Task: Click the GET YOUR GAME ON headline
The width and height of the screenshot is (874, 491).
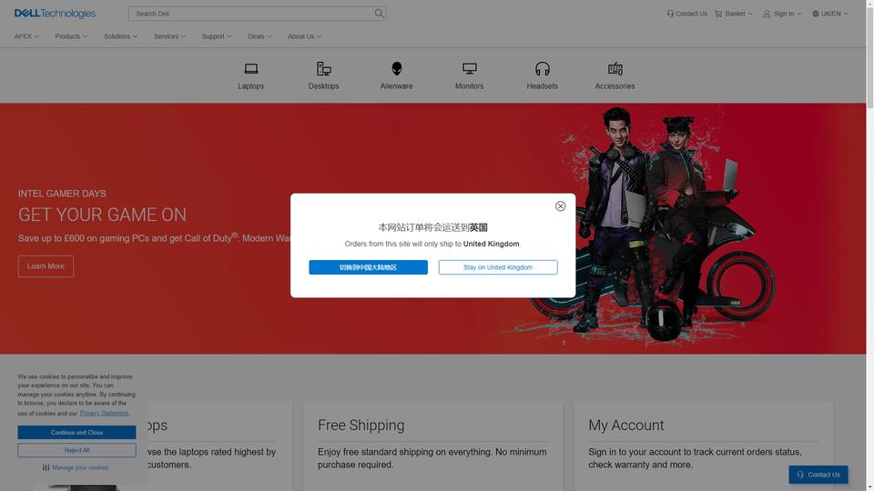Action: point(103,215)
